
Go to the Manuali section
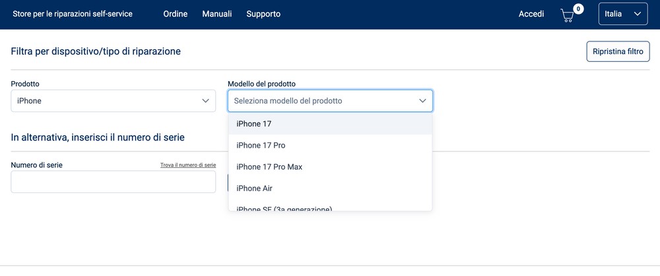click(216, 14)
